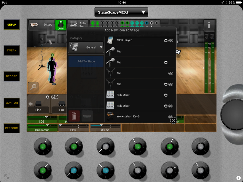This screenshot has height=182, width=243.
Task: Toggle the green Level button
Action: tap(61, 25)
